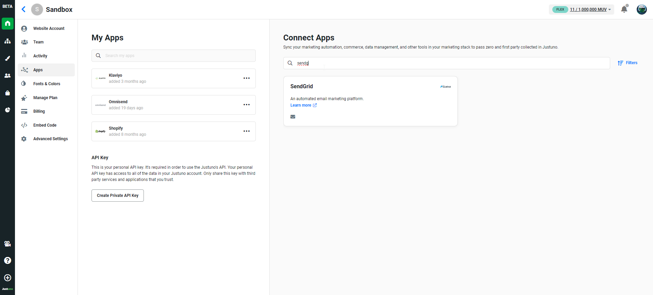
Task: Go to Billing settings page
Action: [39, 111]
